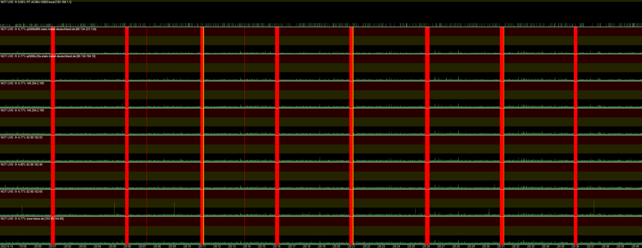Image resolution: width=642 pixels, height=248 pixels.
Task: Click the 2022-6-14 date on time axis
Action: coord(7,246)
